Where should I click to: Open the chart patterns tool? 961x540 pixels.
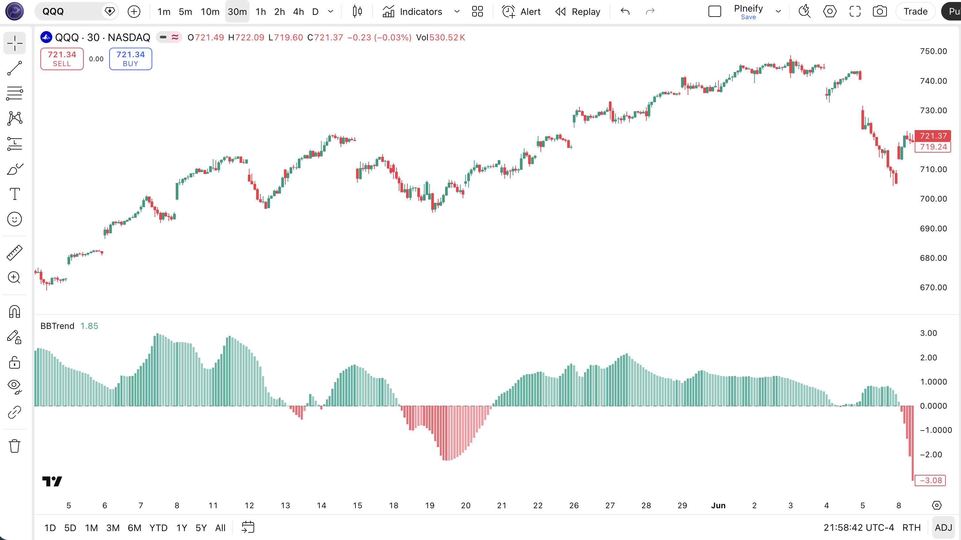click(15, 118)
